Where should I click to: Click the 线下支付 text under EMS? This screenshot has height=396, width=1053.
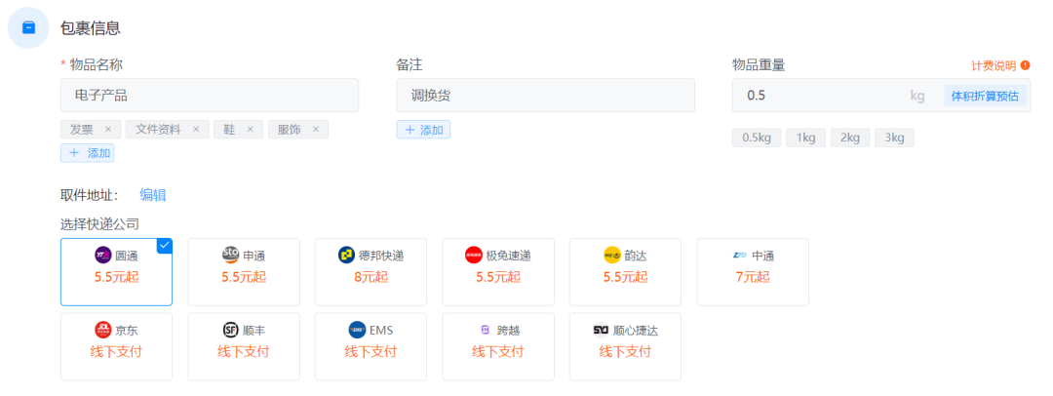[370, 352]
